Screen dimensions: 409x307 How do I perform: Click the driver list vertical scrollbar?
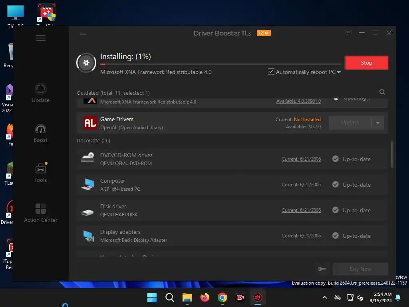(392, 154)
